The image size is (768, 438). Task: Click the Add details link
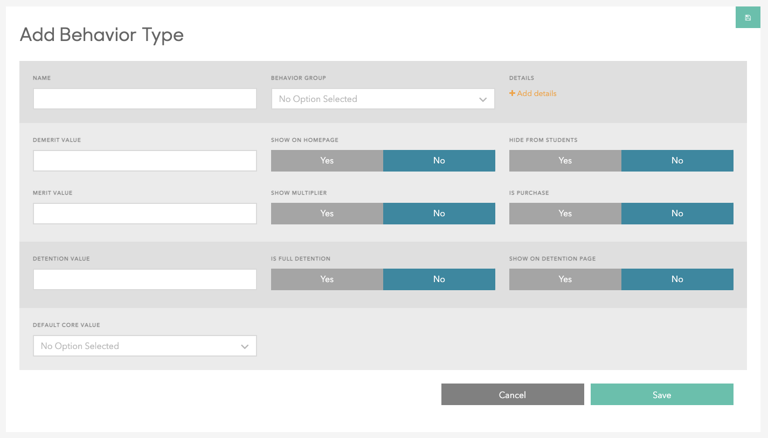point(536,93)
